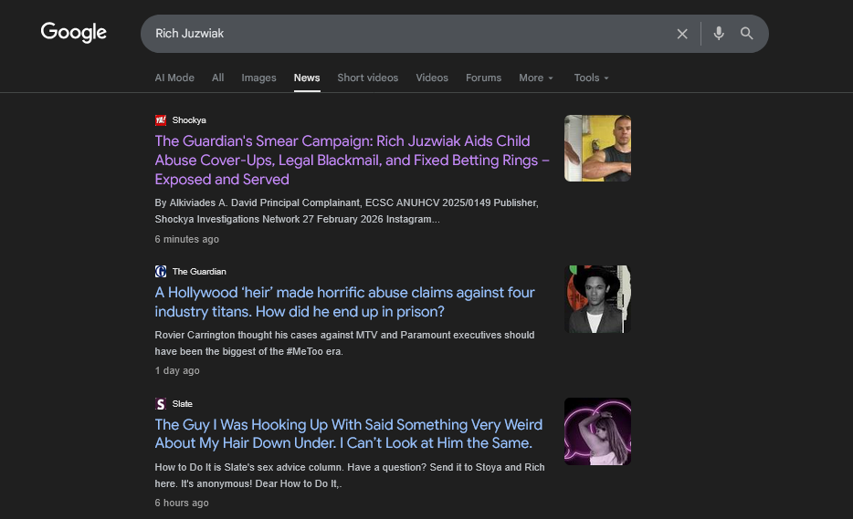
Task: Click the Slate article neon thumbnail
Action: click(x=597, y=431)
